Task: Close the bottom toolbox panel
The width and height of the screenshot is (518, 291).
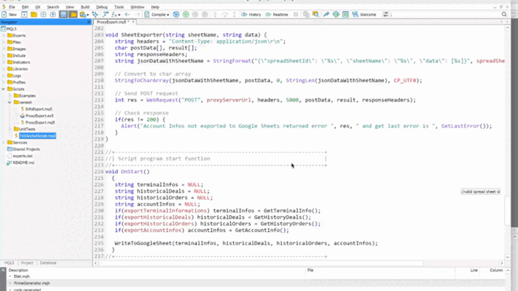Action: 3,270
